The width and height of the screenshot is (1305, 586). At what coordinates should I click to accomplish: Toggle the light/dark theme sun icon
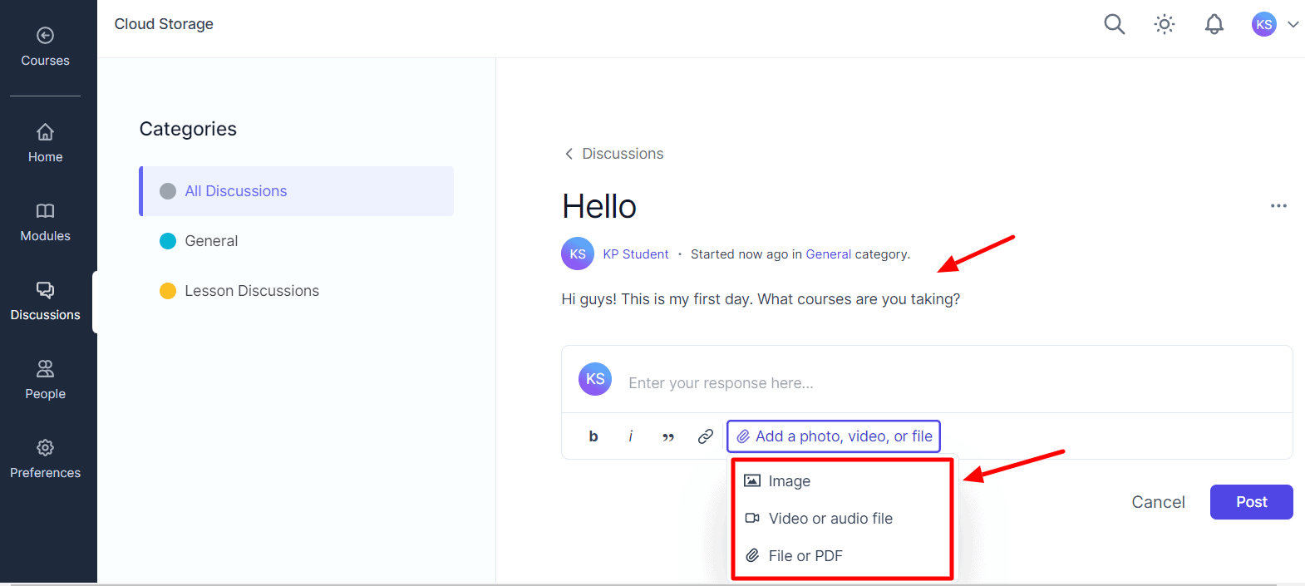1165,25
